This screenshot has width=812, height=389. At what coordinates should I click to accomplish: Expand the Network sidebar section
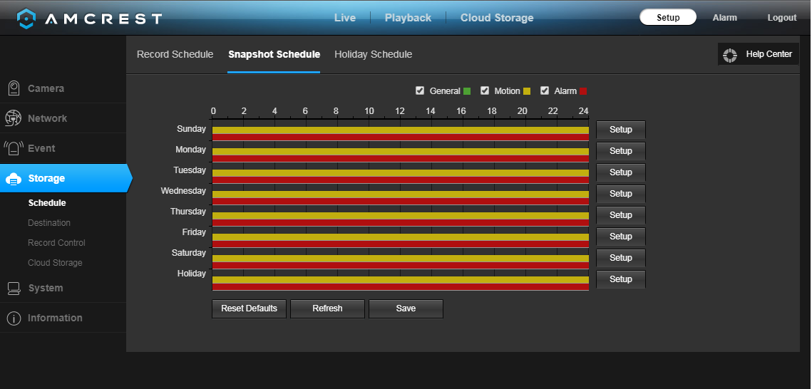(63, 118)
